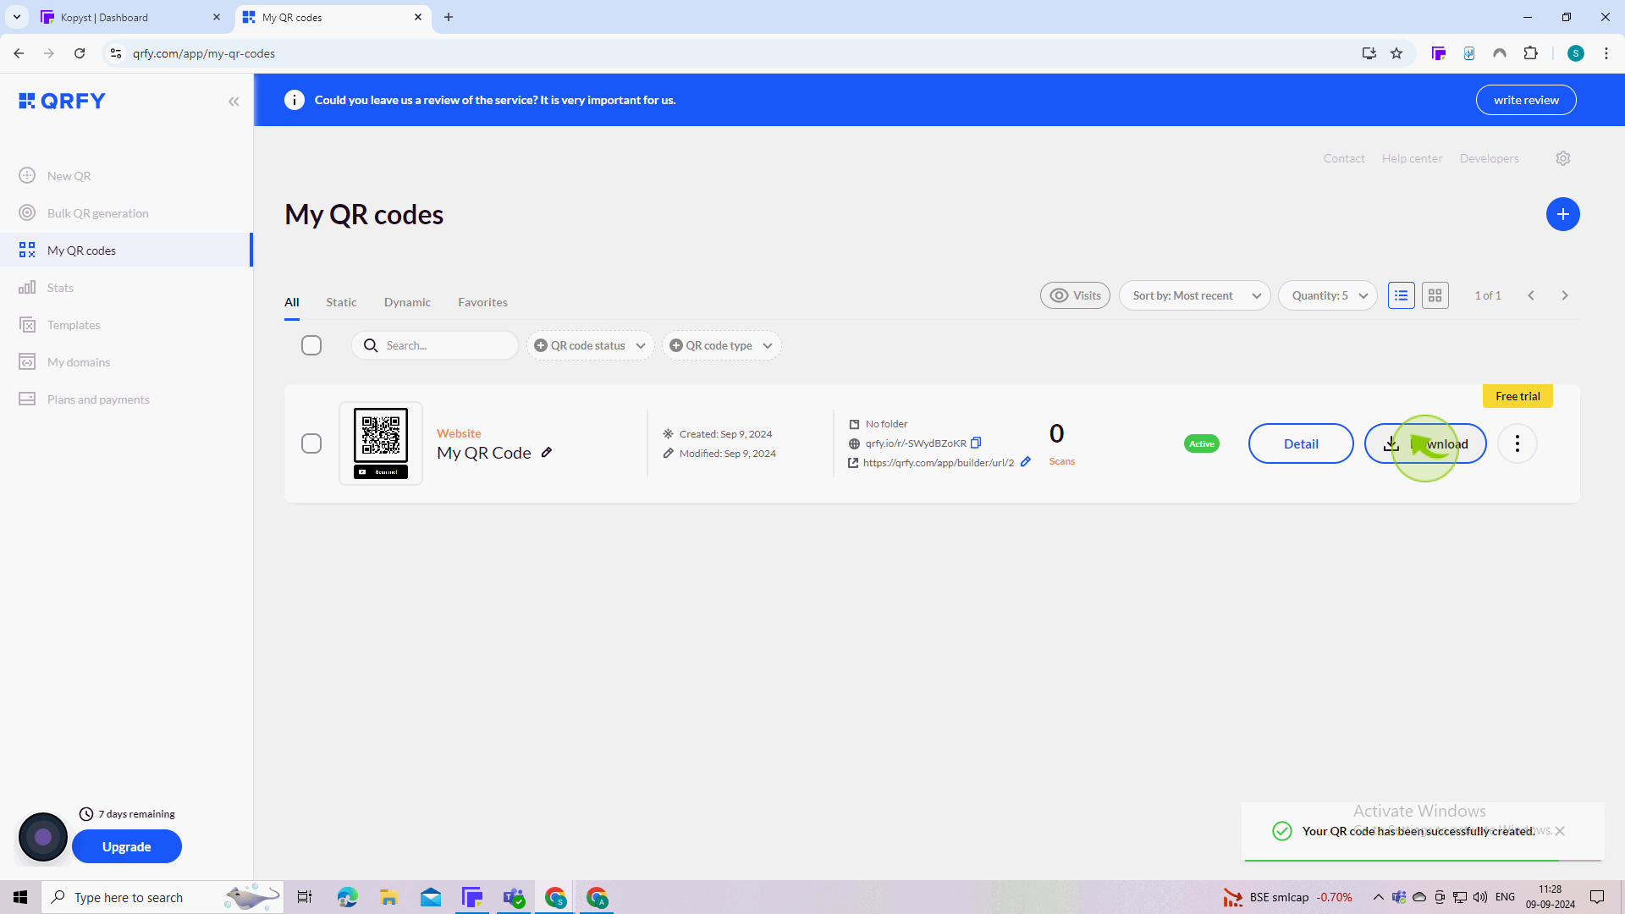Bookmark this page star icon
Screen dimensions: 1625x914
1396,53
